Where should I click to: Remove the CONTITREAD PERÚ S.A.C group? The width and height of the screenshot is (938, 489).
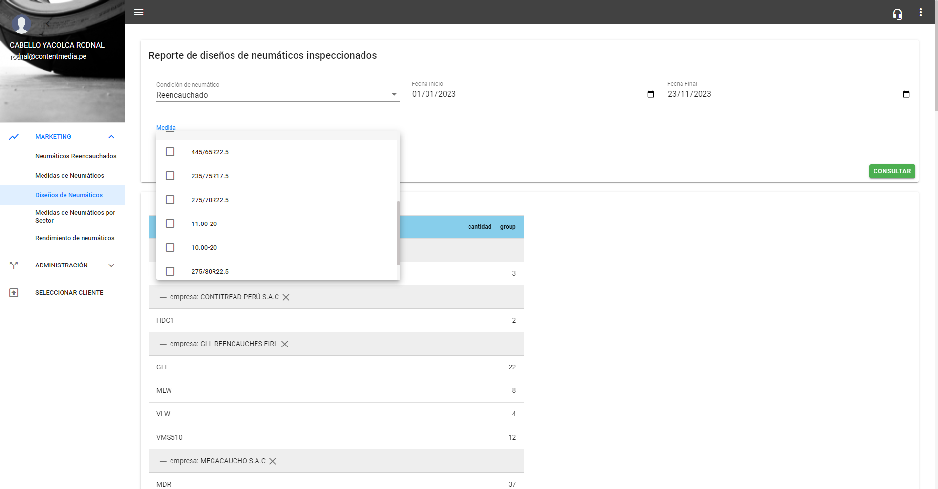[x=286, y=297]
